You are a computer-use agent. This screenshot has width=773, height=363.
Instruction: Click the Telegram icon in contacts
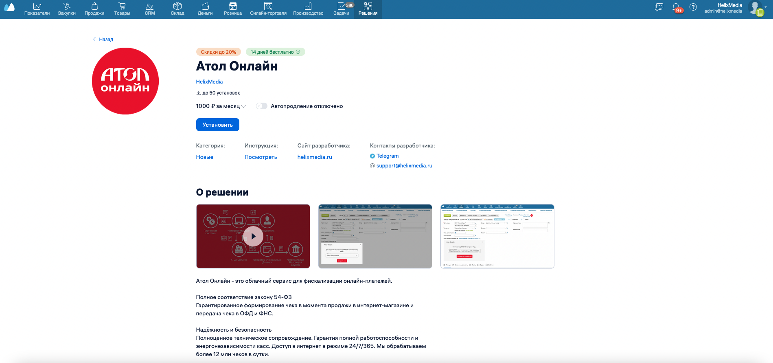coord(372,156)
